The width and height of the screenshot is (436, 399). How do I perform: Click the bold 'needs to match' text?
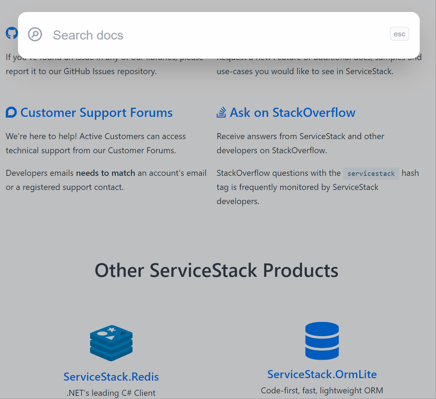(106, 173)
